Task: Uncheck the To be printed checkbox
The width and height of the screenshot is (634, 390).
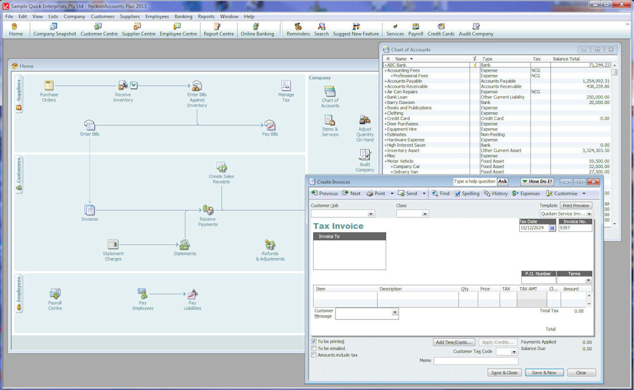Action: click(x=314, y=341)
